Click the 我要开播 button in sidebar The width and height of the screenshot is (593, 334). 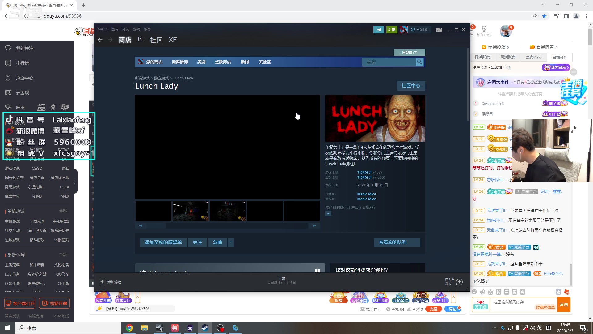pyautogui.click(x=54, y=303)
